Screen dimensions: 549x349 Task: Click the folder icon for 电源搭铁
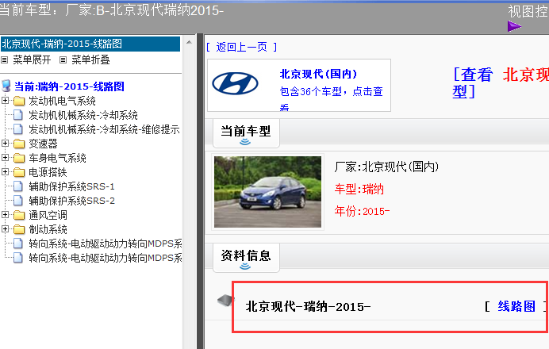[x=19, y=172]
